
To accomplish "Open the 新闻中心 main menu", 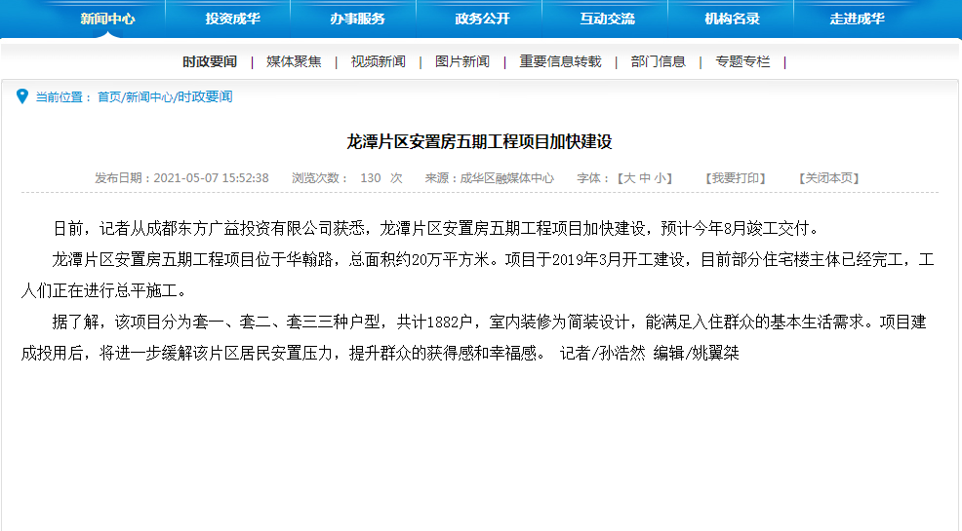I will (x=107, y=19).
